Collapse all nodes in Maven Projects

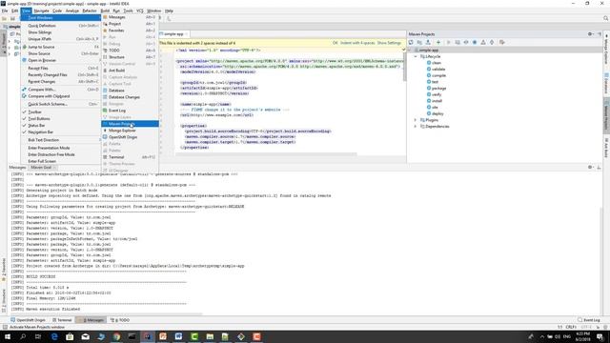[x=492, y=42]
